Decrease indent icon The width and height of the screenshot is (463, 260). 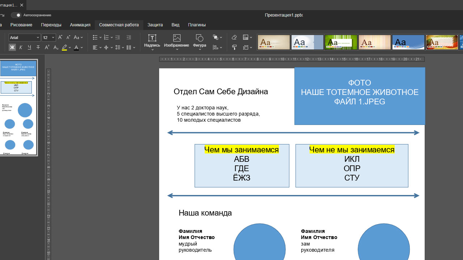click(x=118, y=38)
